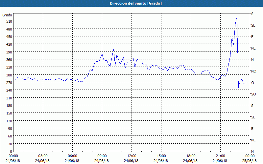The image size is (263, 164).
Task: Click the 09:00 time axis label
Action: pos(102,156)
